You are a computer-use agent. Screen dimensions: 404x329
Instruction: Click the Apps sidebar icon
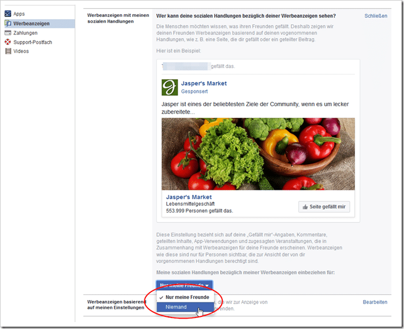point(8,13)
